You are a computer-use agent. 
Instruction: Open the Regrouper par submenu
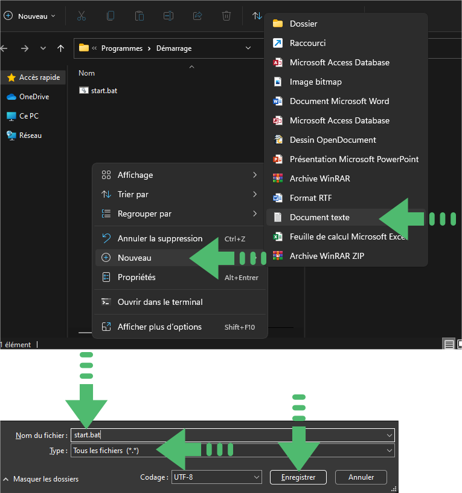pos(179,214)
